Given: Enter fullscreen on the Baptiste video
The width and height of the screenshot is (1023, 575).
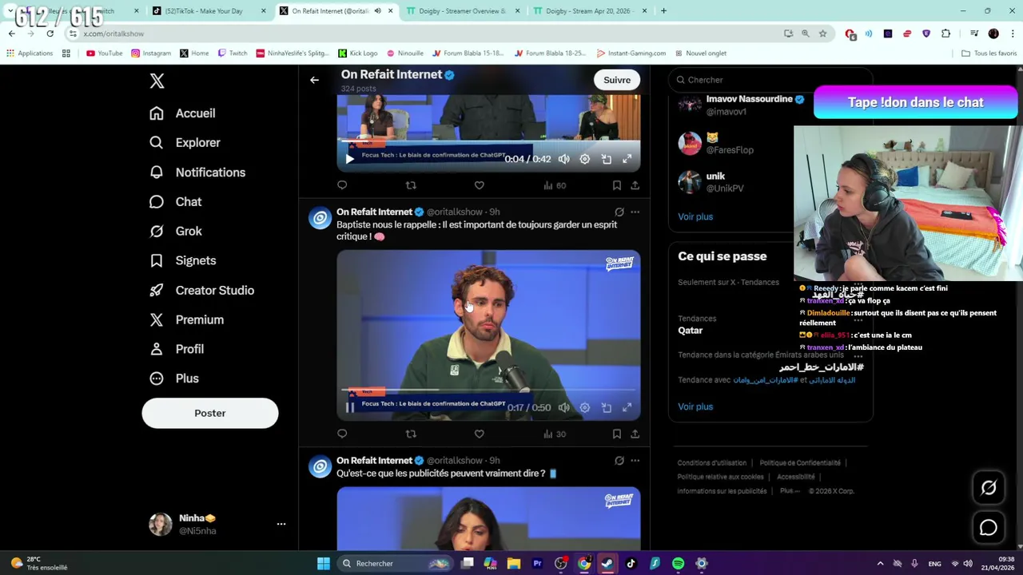Looking at the screenshot, I should (x=627, y=407).
